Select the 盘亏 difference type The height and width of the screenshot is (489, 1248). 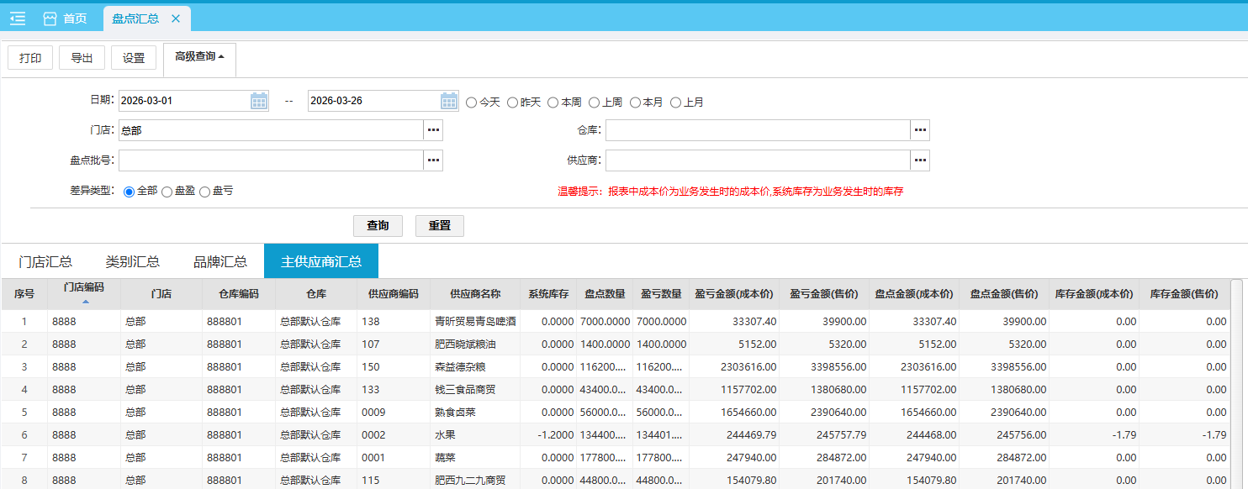(x=205, y=192)
